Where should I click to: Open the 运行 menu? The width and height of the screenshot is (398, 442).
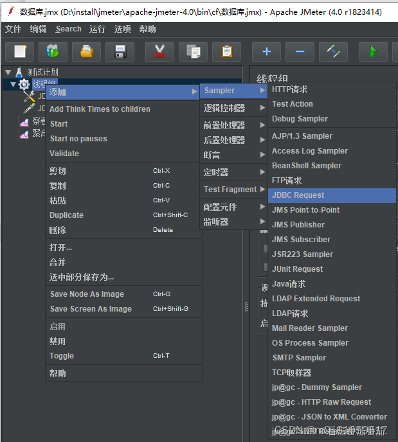tap(97, 29)
